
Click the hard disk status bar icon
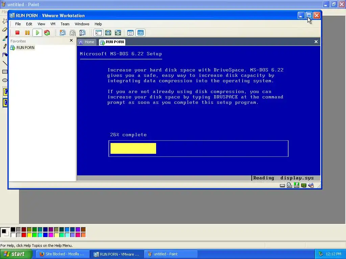tap(282, 185)
